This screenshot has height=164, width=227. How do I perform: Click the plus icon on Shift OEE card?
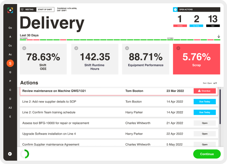[x=24, y=48]
